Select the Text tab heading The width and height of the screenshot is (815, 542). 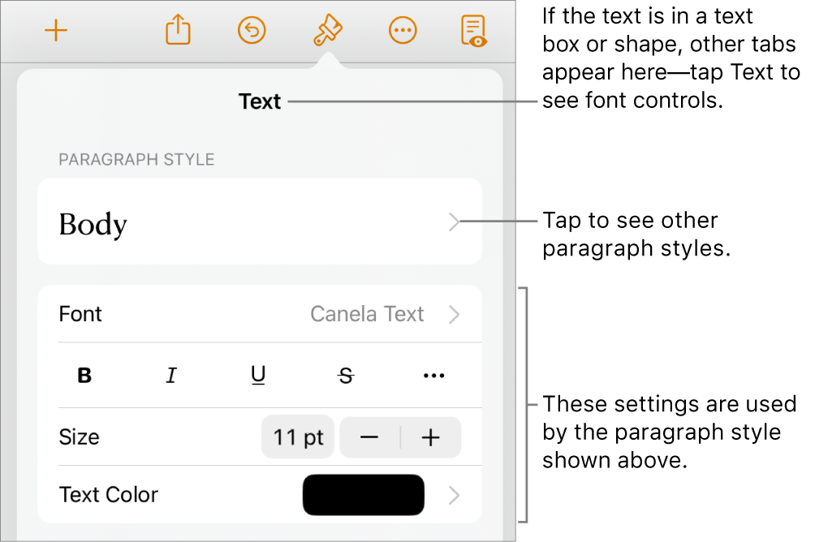pos(260,101)
